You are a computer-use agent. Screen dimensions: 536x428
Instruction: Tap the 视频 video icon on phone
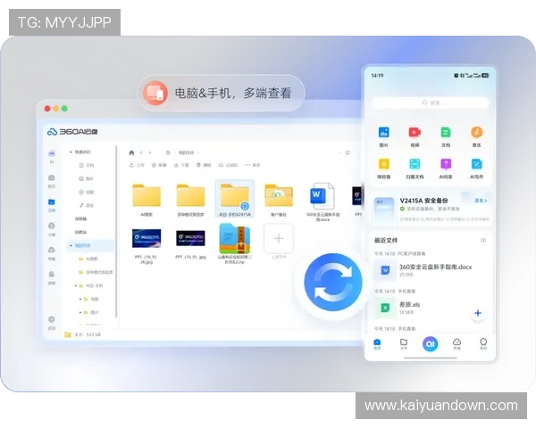[x=415, y=132]
